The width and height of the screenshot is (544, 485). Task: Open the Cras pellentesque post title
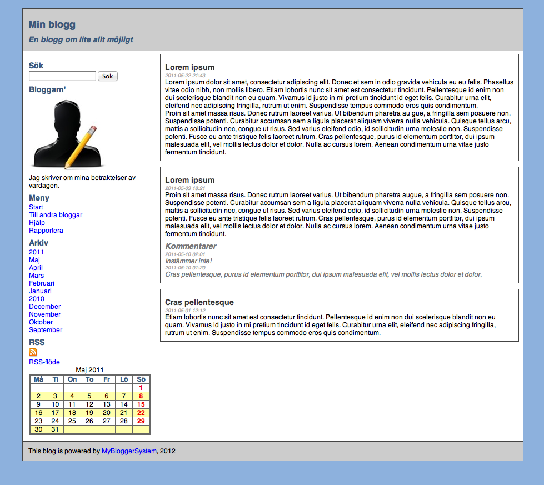pos(199,302)
